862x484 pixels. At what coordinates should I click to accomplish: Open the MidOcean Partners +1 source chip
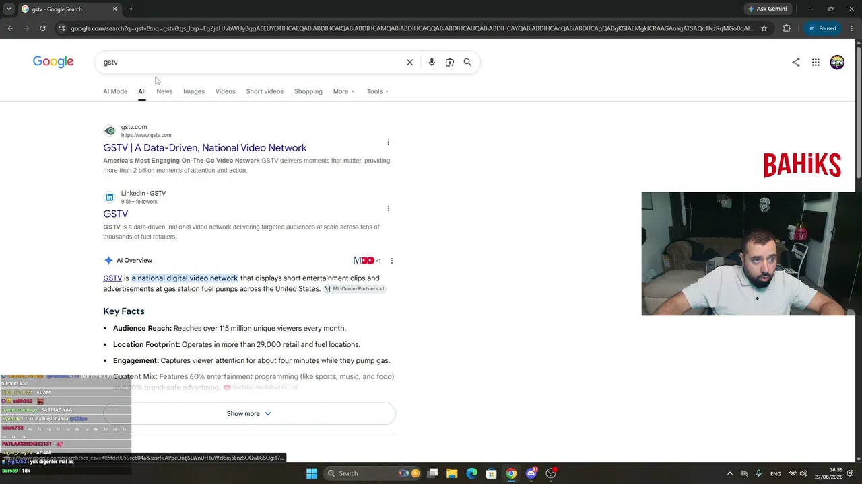(x=354, y=289)
